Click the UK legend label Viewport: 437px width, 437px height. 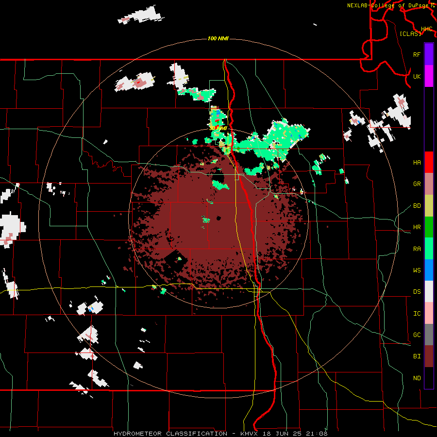417,76
